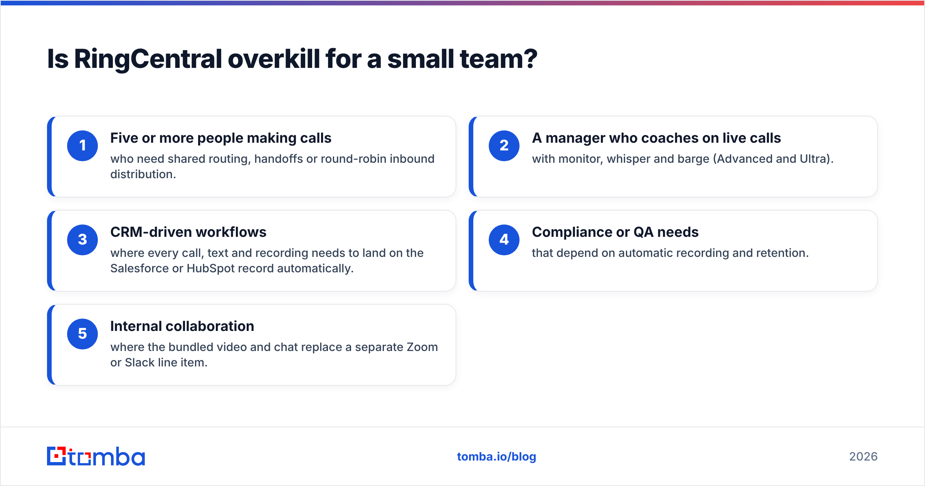Click the number 1 circle badge
This screenshot has width=925, height=486.
(82, 146)
